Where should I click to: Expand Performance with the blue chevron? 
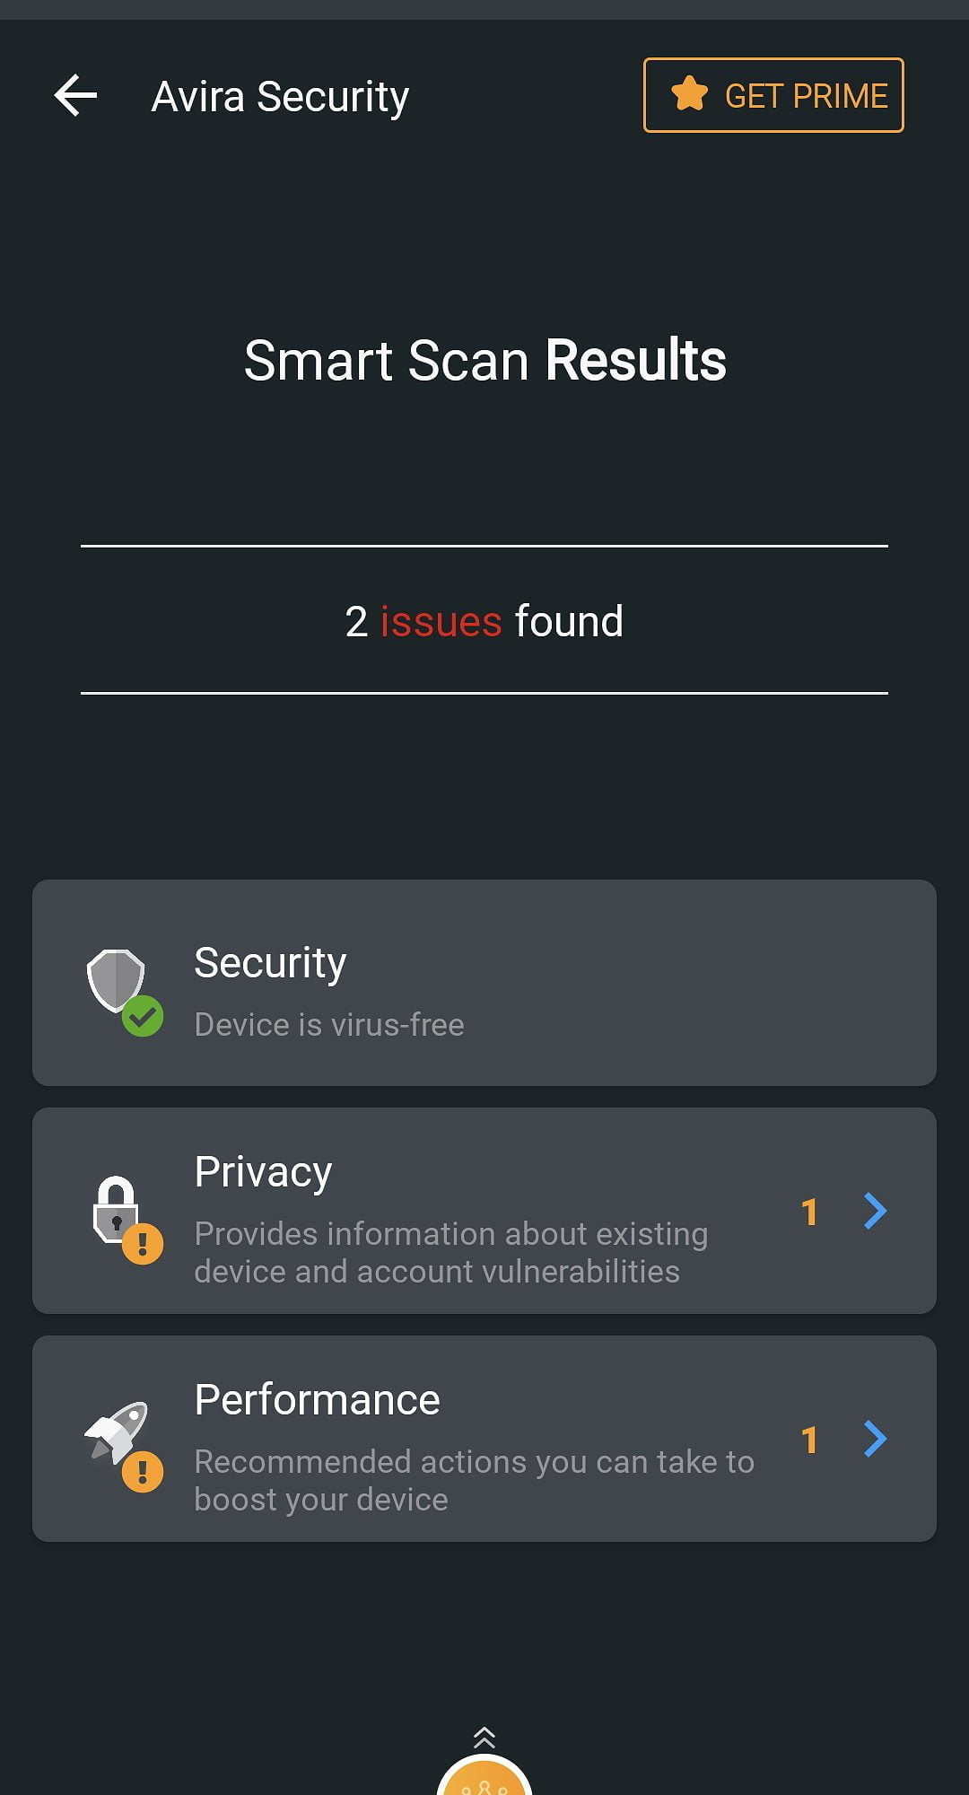875,1439
